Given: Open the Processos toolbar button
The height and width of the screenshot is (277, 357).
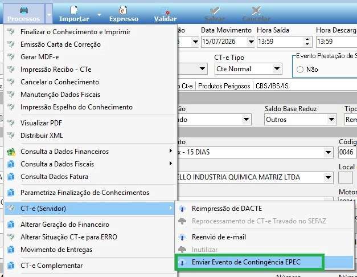Looking at the screenshot, I should (x=24, y=14).
